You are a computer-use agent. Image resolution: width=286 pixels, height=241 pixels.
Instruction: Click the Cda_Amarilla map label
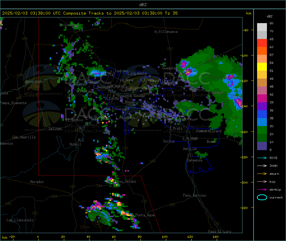point(24,137)
